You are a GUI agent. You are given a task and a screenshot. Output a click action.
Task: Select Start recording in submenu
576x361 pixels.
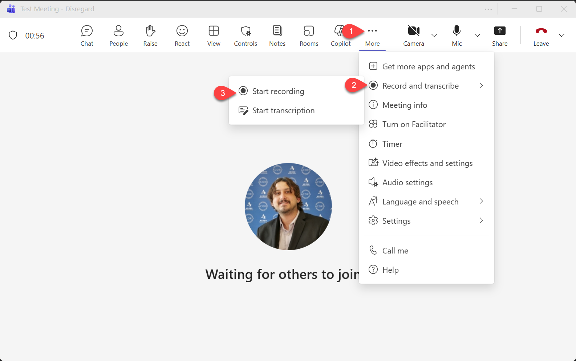[x=278, y=91]
